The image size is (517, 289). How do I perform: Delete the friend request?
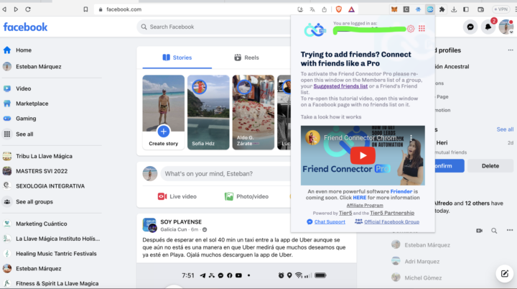click(x=490, y=166)
